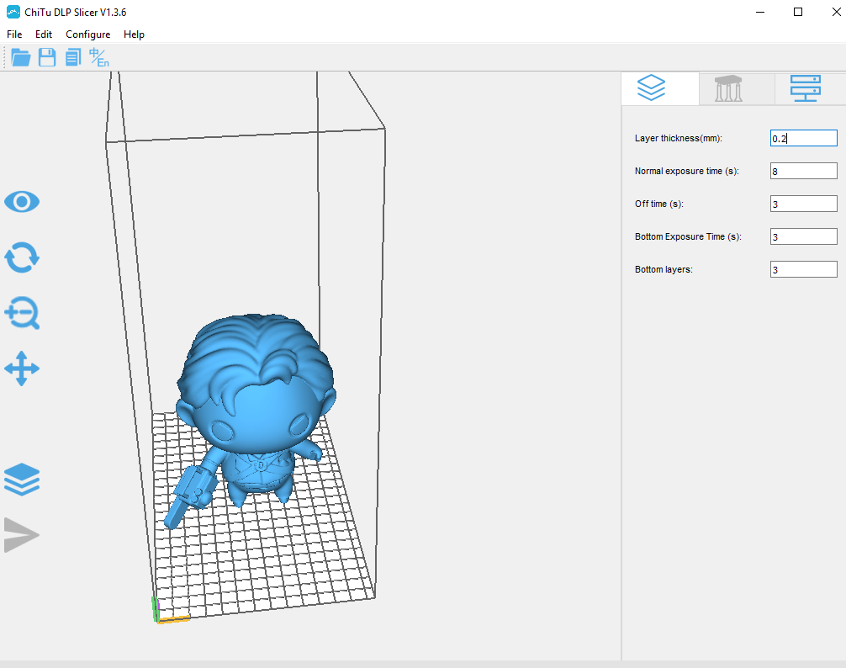The height and width of the screenshot is (668, 846).
Task: Close the ChiTu DLP Slicer window
Action: tap(836, 12)
